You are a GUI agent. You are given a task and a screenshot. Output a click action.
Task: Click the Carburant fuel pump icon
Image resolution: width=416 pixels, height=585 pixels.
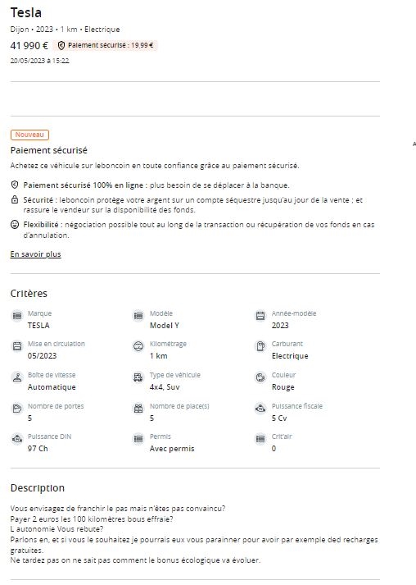(260, 346)
